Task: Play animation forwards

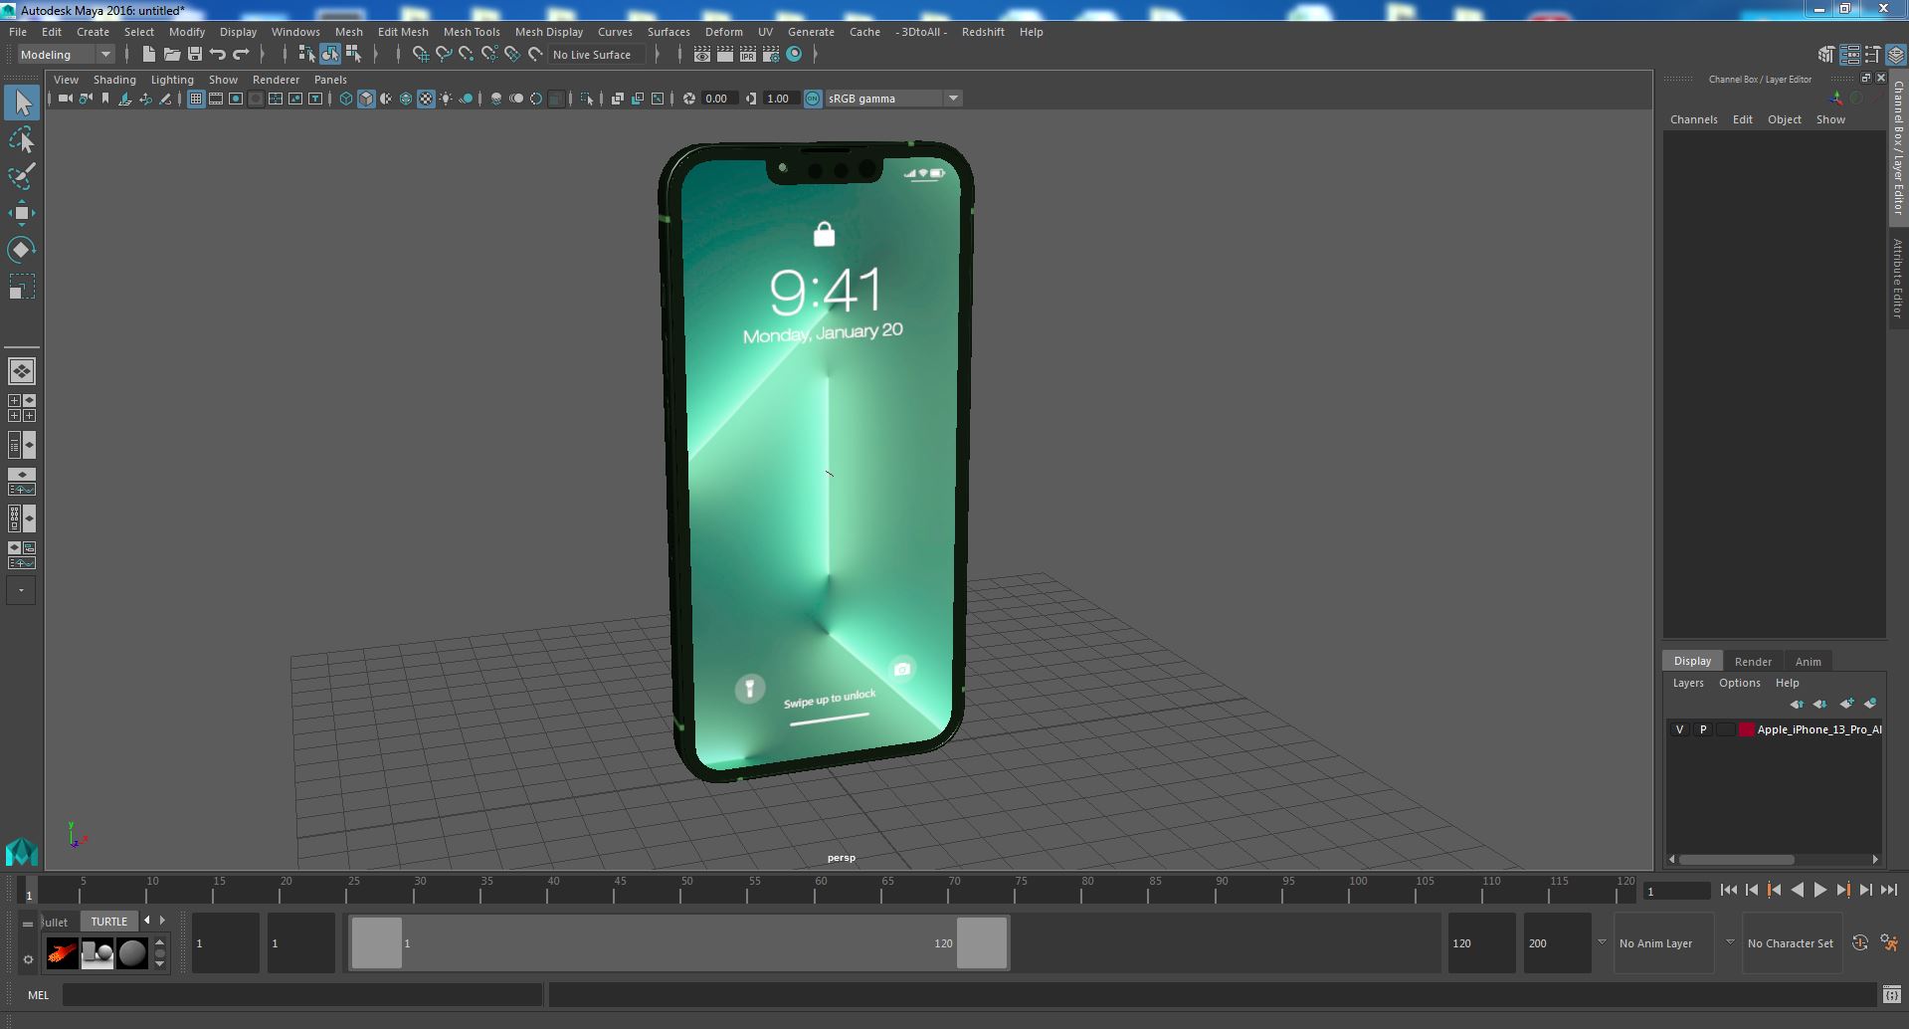Action: point(1819,891)
